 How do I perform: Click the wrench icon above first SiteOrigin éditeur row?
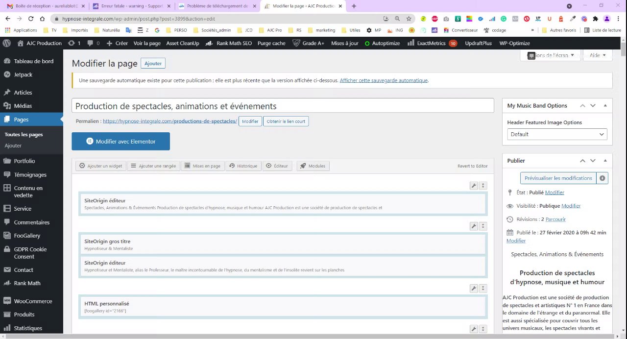tap(474, 185)
